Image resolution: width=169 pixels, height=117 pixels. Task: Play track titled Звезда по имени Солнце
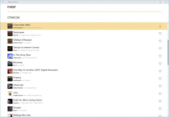[x=26, y=47]
